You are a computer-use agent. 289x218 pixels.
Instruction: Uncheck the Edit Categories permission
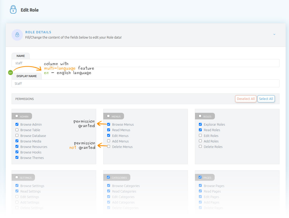coord(109,197)
